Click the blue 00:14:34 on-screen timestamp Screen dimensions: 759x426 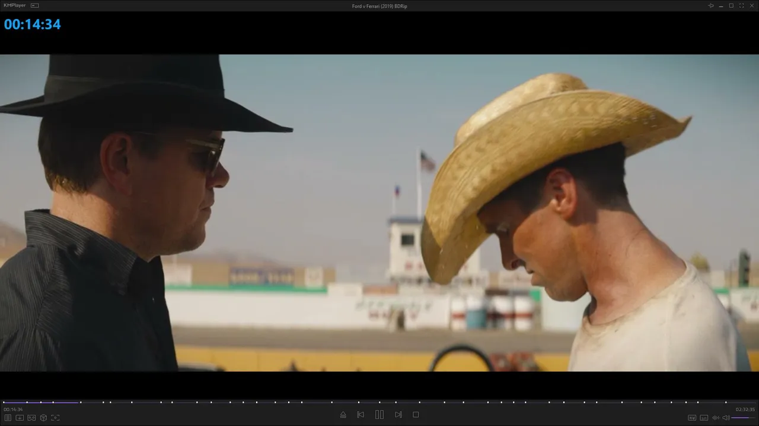pos(33,24)
